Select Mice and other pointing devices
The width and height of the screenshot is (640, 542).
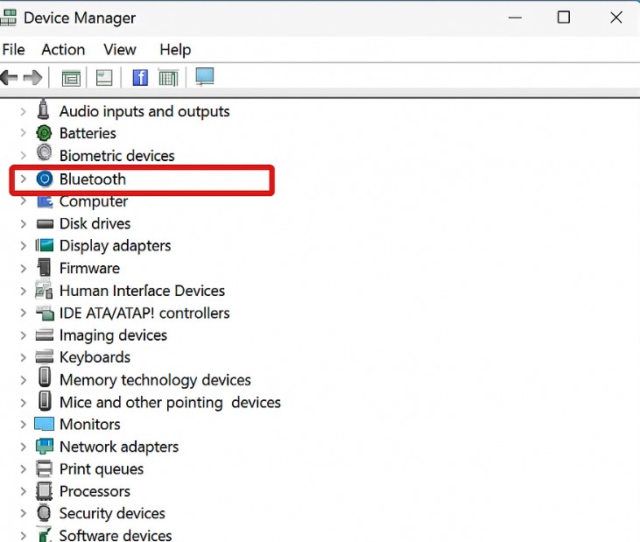click(x=170, y=402)
